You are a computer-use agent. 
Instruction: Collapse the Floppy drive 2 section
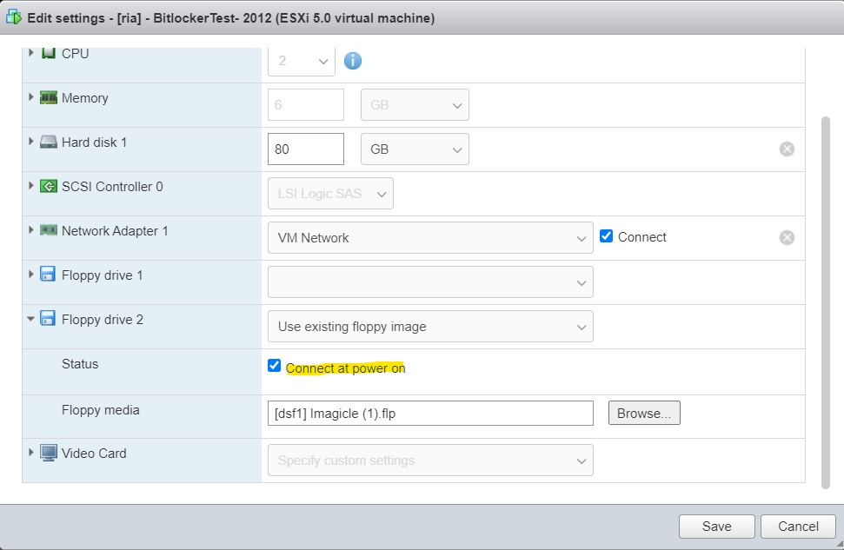pyautogui.click(x=31, y=320)
